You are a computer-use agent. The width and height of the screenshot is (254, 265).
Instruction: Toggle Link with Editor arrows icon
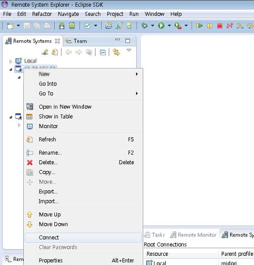(116, 52)
